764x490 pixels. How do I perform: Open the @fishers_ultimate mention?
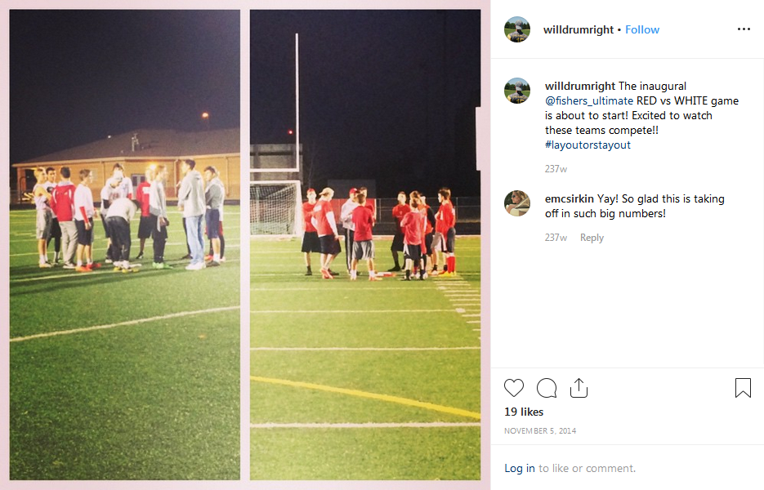589,100
